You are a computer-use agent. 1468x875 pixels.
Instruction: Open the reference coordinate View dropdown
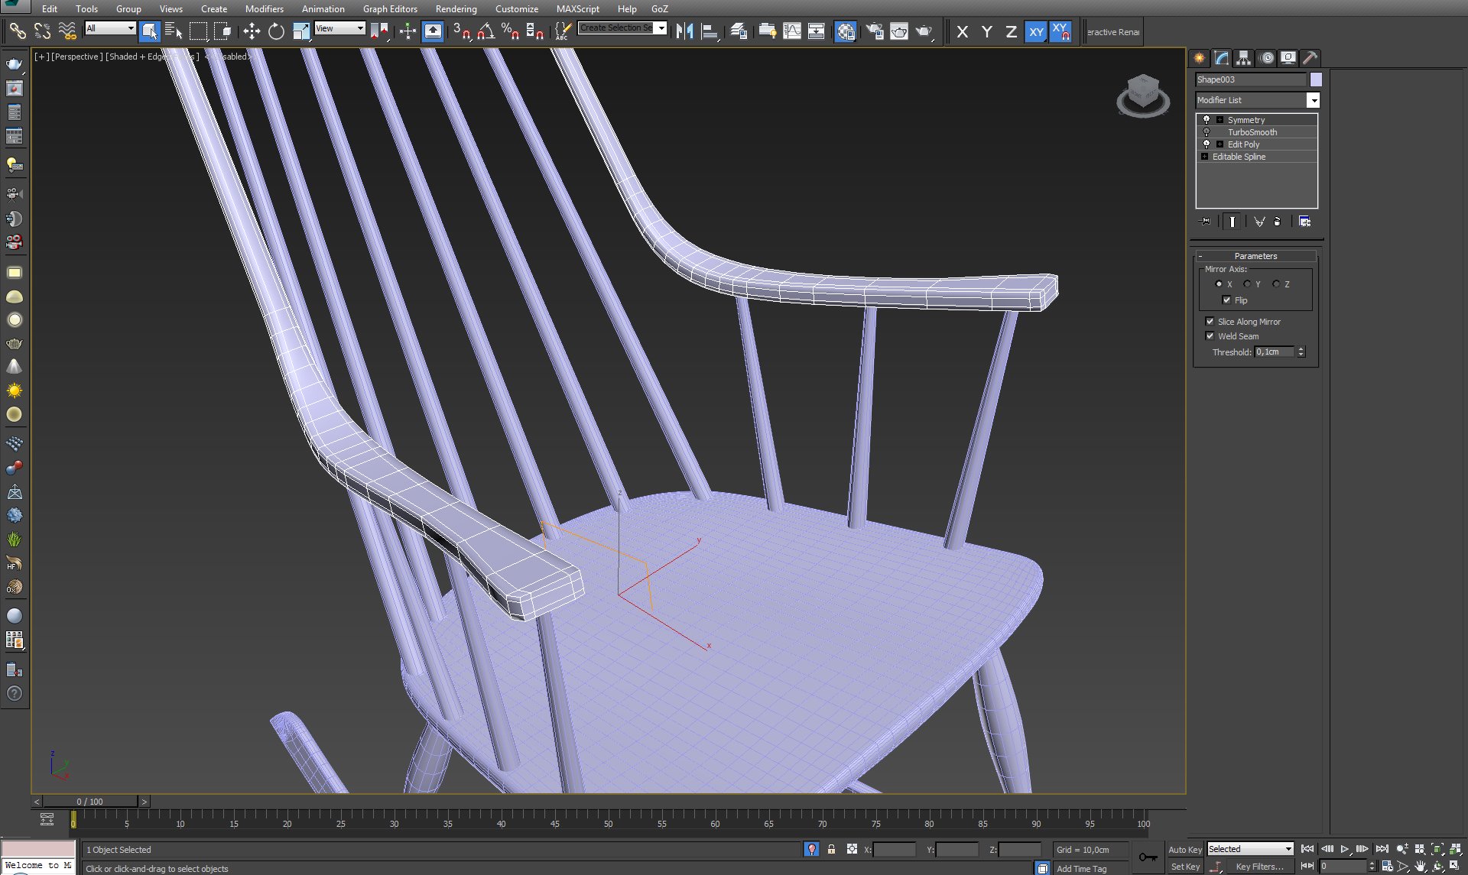(x=339, y=28)
